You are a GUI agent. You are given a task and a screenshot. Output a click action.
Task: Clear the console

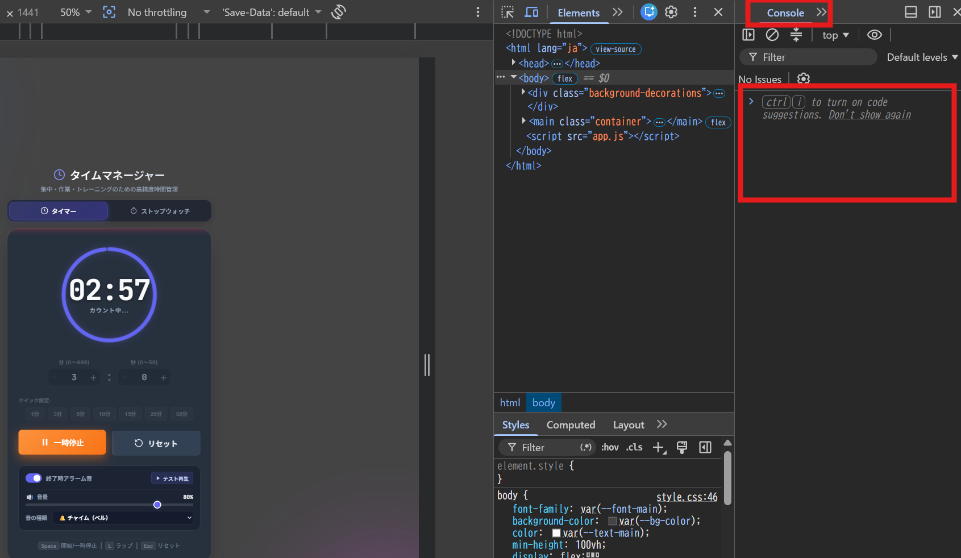coord(772,35)
